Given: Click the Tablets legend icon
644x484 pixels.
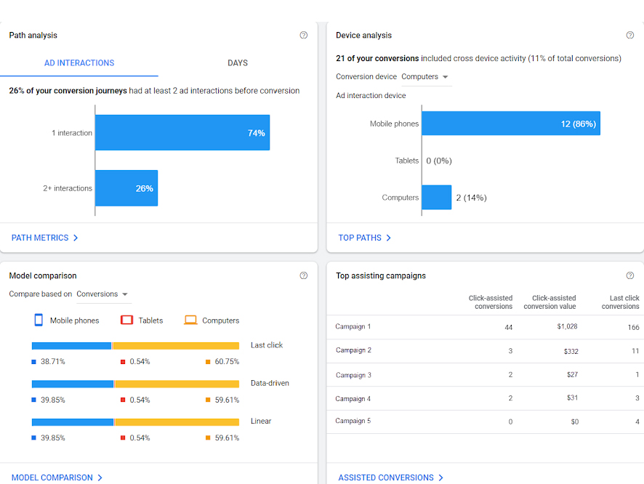Looking at the screenshot, I should tap(126, 320).
